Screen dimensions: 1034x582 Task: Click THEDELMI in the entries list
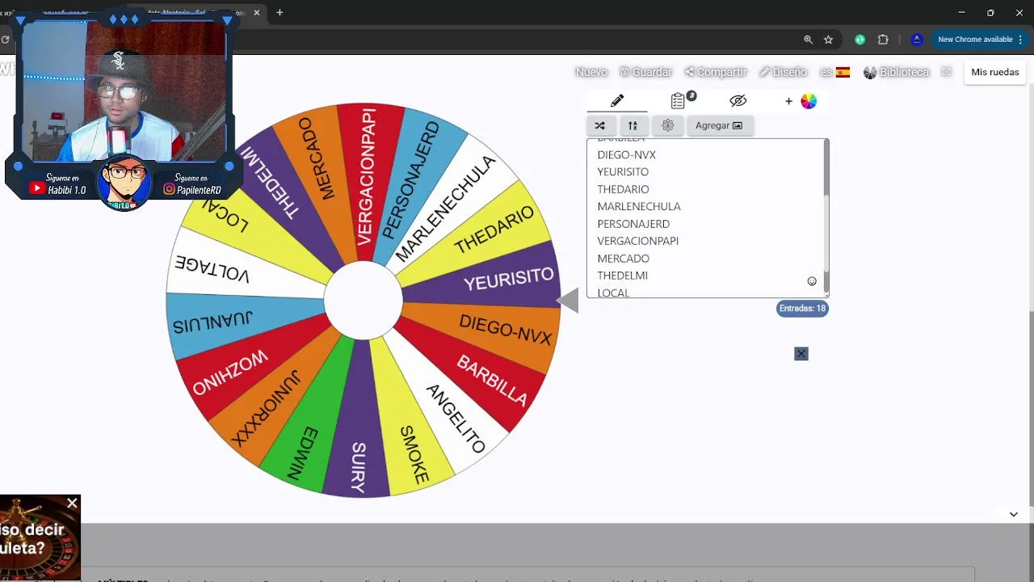pyautogui.click(x=622, y=276)
